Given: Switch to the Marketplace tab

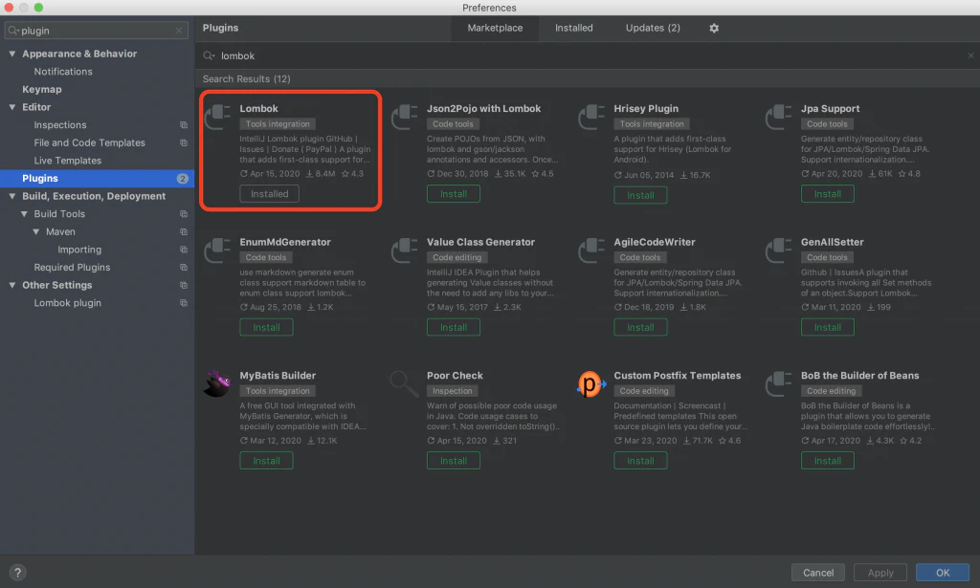Looking at the screenshot, I should click(495, 28).
